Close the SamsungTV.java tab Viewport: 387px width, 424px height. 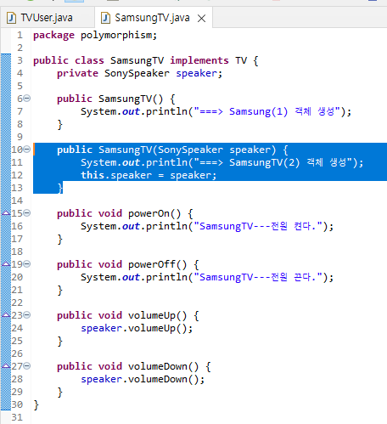pyautogui.click(x=201, y=19)
